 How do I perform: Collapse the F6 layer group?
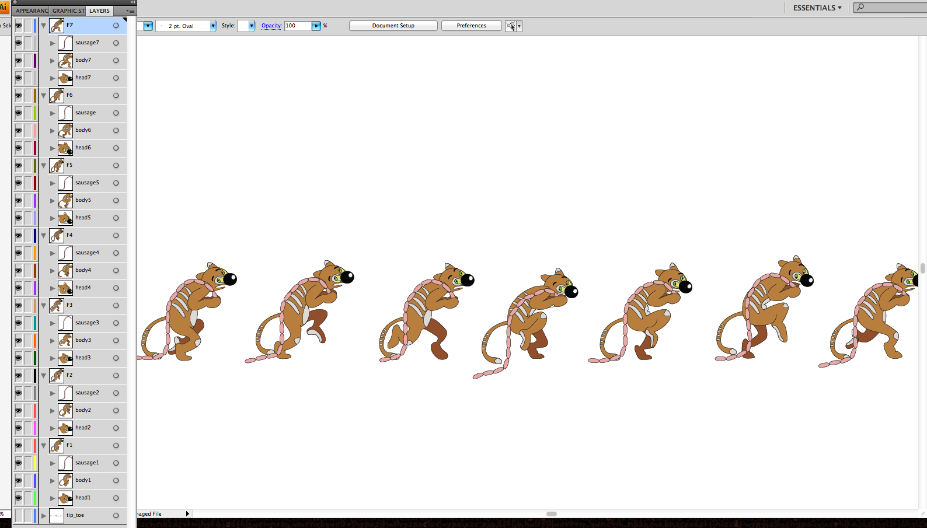pyautogui.click(x=44, y=96)
